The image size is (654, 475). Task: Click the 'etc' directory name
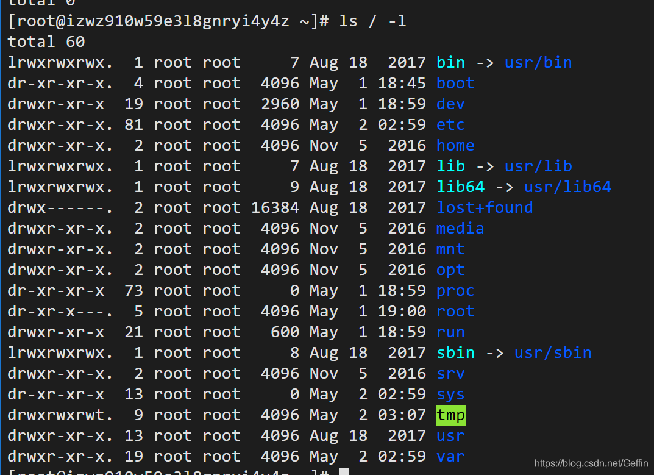click(450, 124)
